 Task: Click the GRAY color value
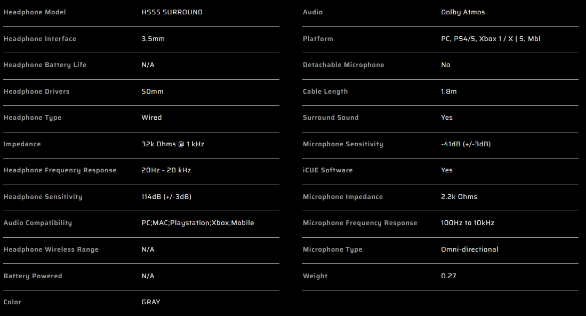pos(150,302)
